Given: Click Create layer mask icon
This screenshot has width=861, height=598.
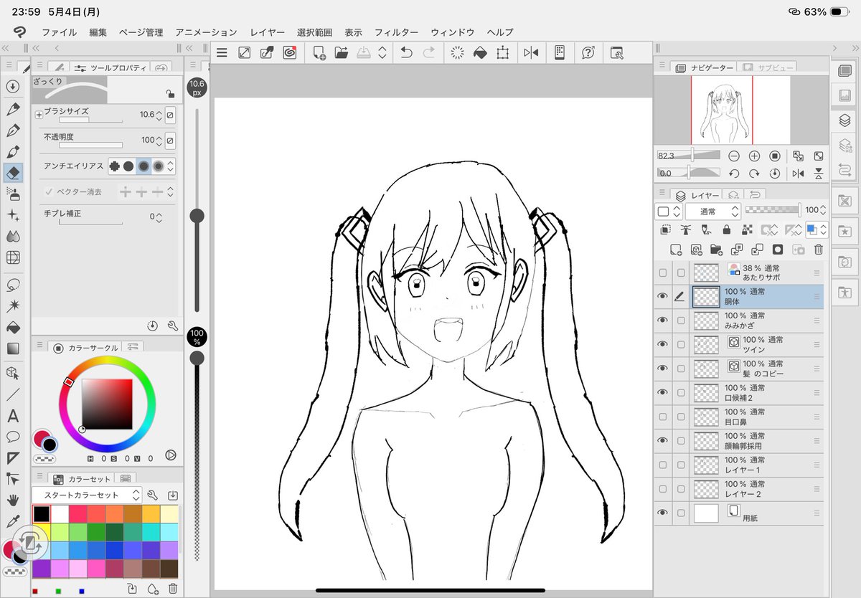Looking at the screenshot, I should tap(777, 250).
